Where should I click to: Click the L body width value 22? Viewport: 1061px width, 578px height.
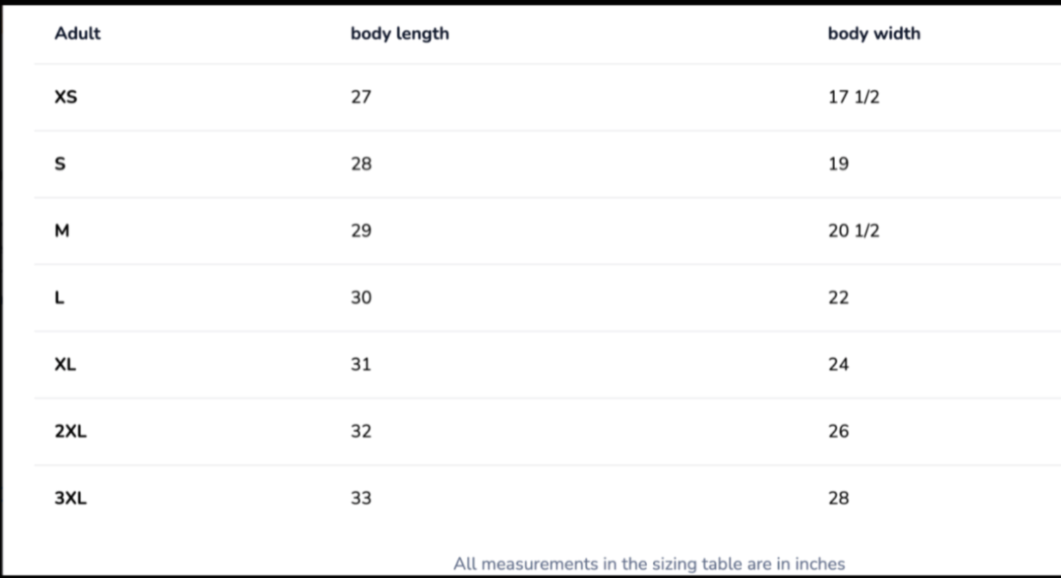click(x=838, y=297)
